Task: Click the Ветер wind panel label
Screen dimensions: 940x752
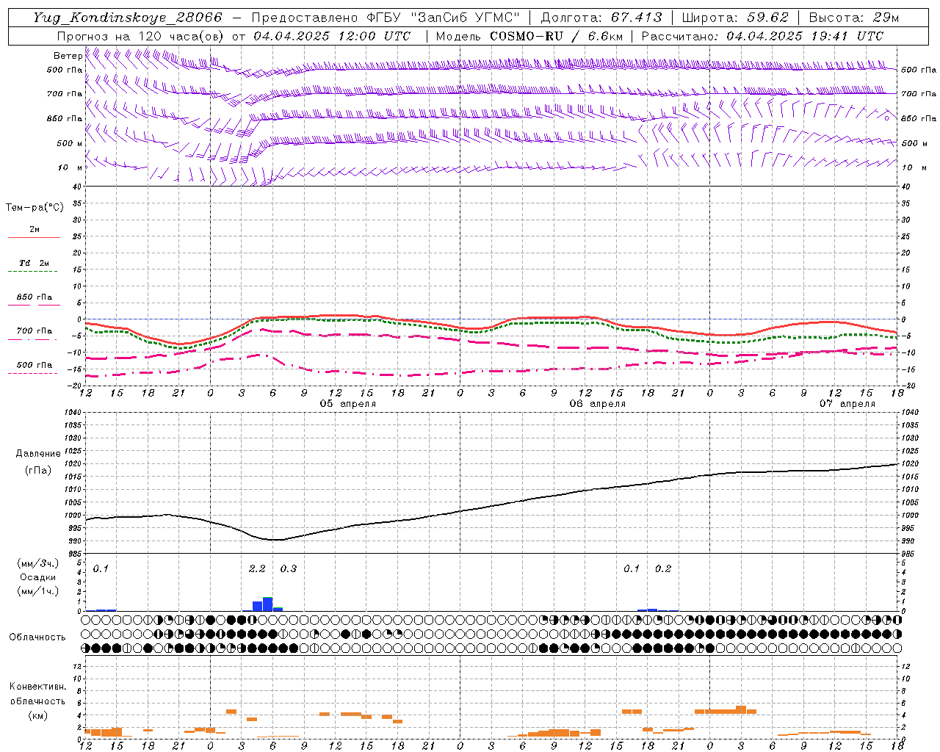Action: pyautogui.click(x=68, y=56)
